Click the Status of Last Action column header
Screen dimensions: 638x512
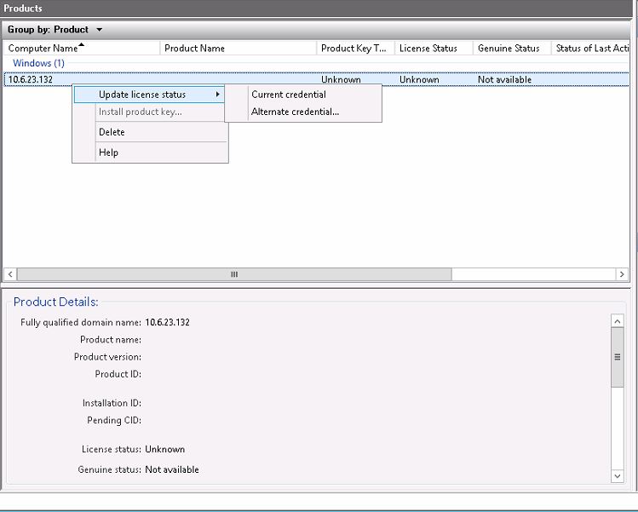pos(591,49)
